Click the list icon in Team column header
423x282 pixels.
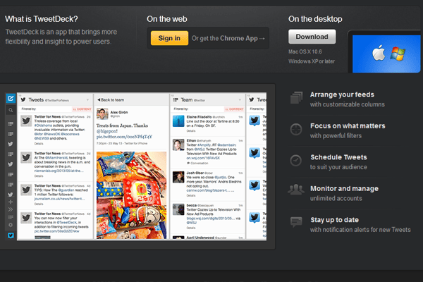(176, 100)
